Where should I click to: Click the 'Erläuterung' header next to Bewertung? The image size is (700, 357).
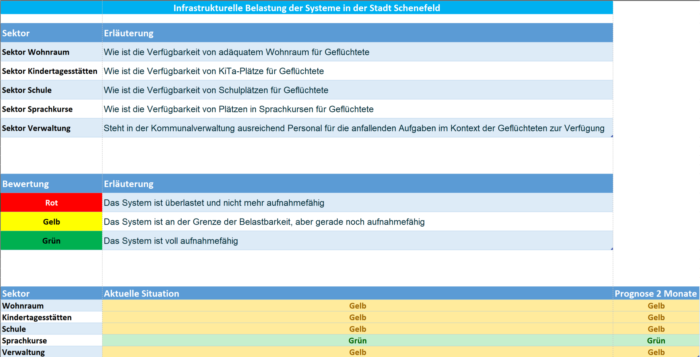(x=357, y=184)
